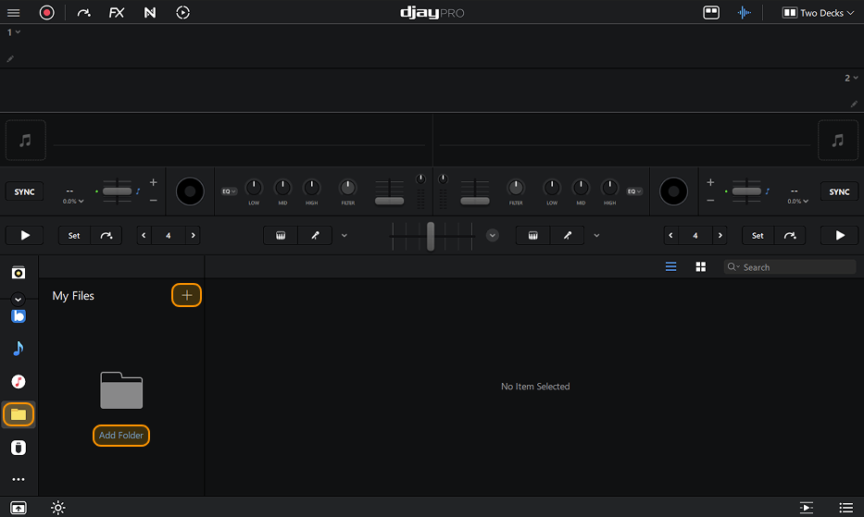The height and width of the screenshot is (517, 864).
Task: Increase right deck tempo with plus
Action: tap(710, 182)
